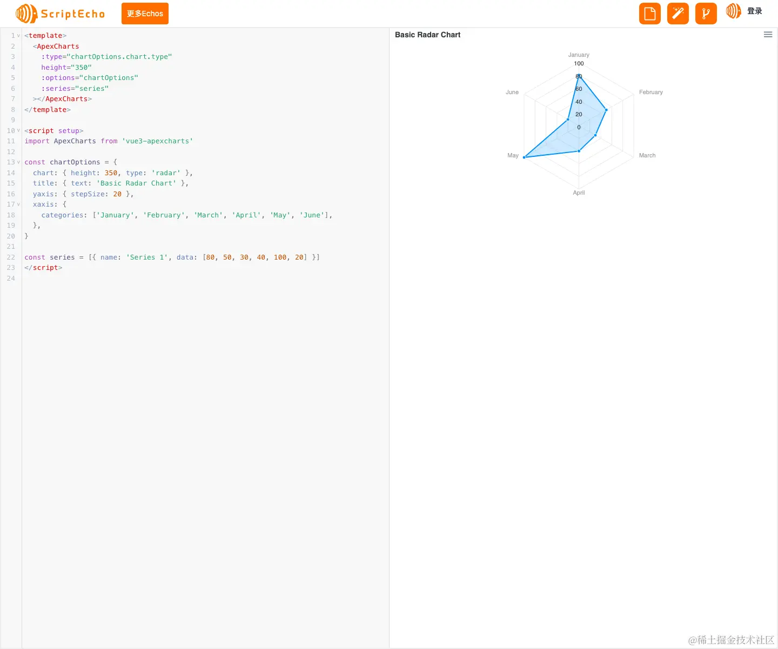Click the git branch fork icon
778x649 pixels.
[706, 14]
